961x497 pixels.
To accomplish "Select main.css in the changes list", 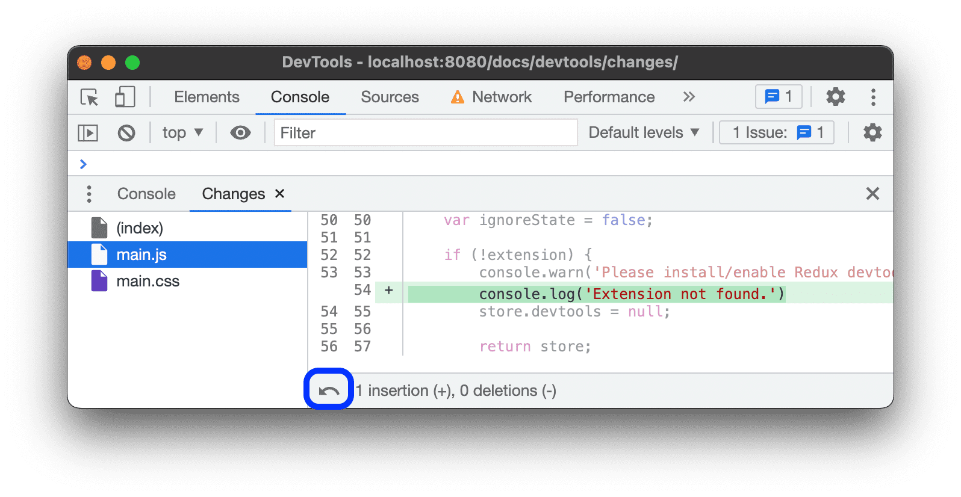I will click(x=148, y=281).
